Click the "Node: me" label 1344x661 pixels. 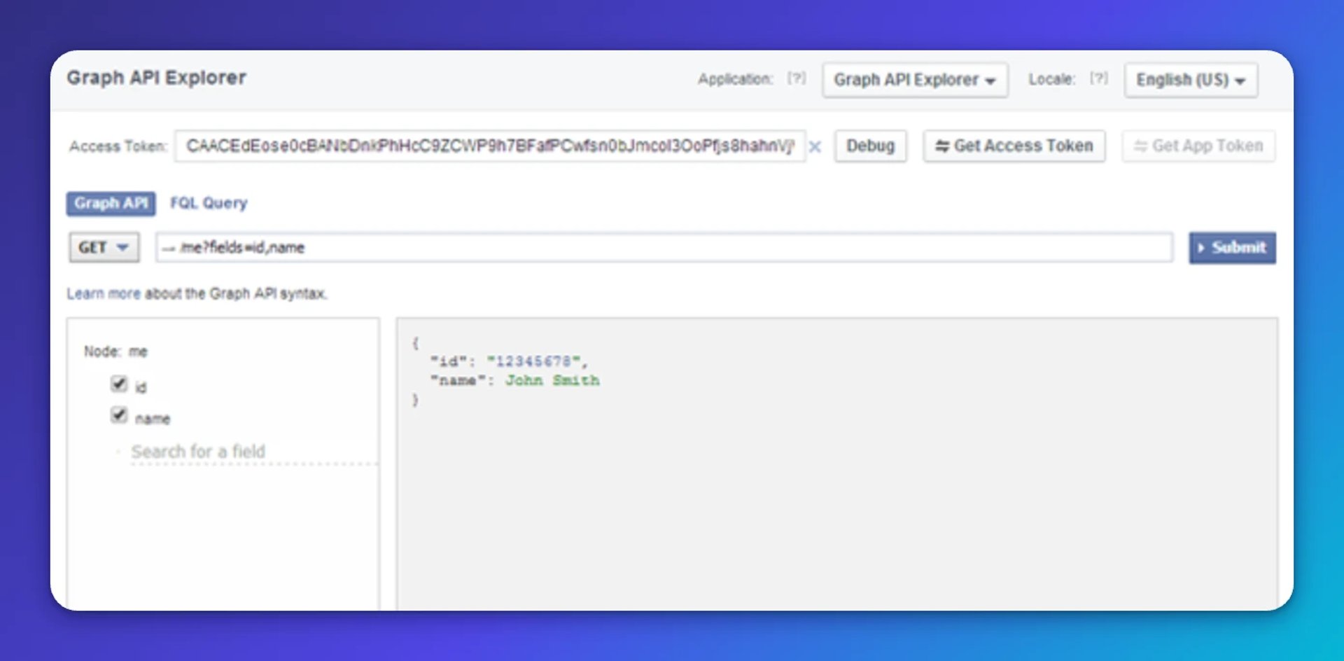(x=115, y=352)
